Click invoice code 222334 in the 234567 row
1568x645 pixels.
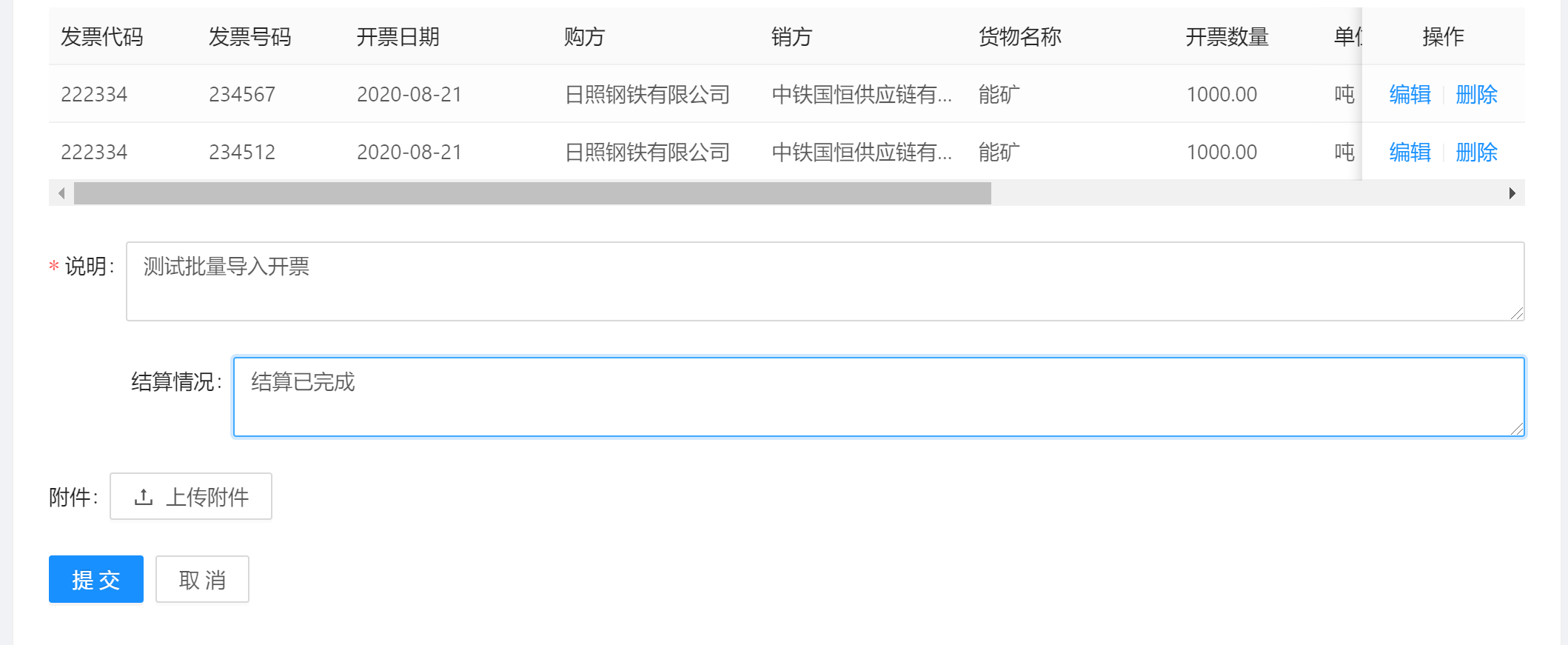pos(94,94)
